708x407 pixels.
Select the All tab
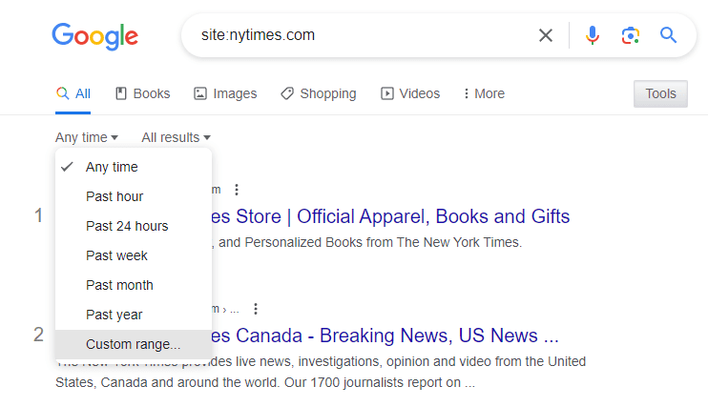(x=73, y=93)
